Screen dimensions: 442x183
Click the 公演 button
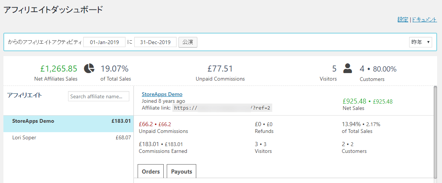pyautogui.click(x=188, y=42)
